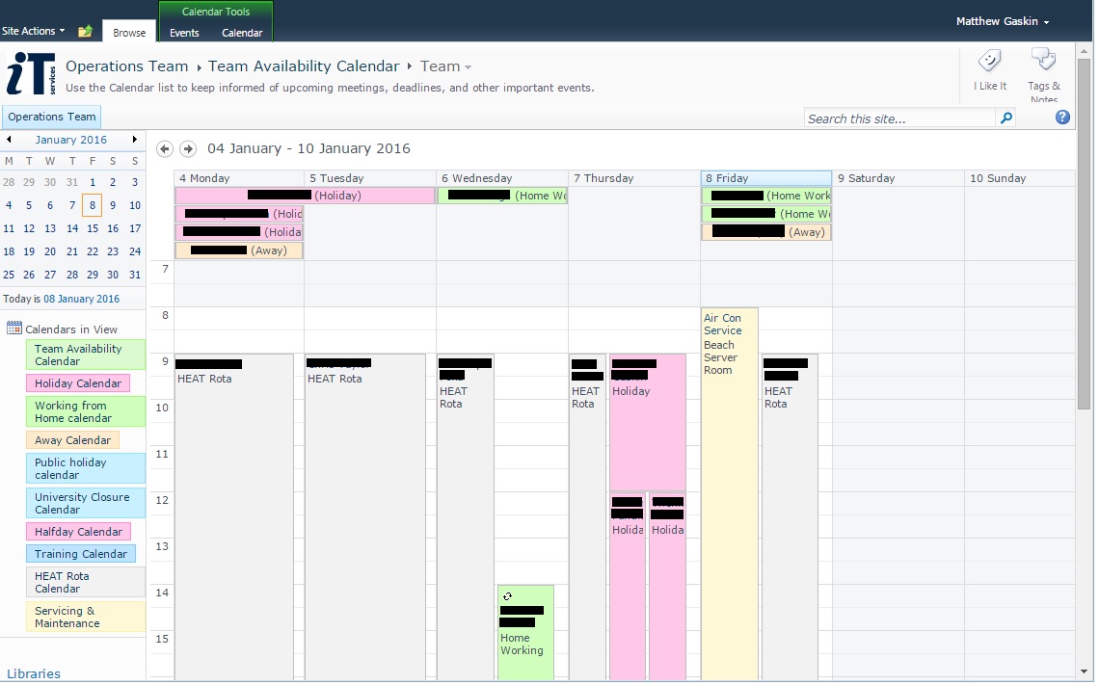Viewport: 1099px width, 685px height.
Task: Open the Site Actions dropdown
Action: pyautogui.click(x=34, y=31)
